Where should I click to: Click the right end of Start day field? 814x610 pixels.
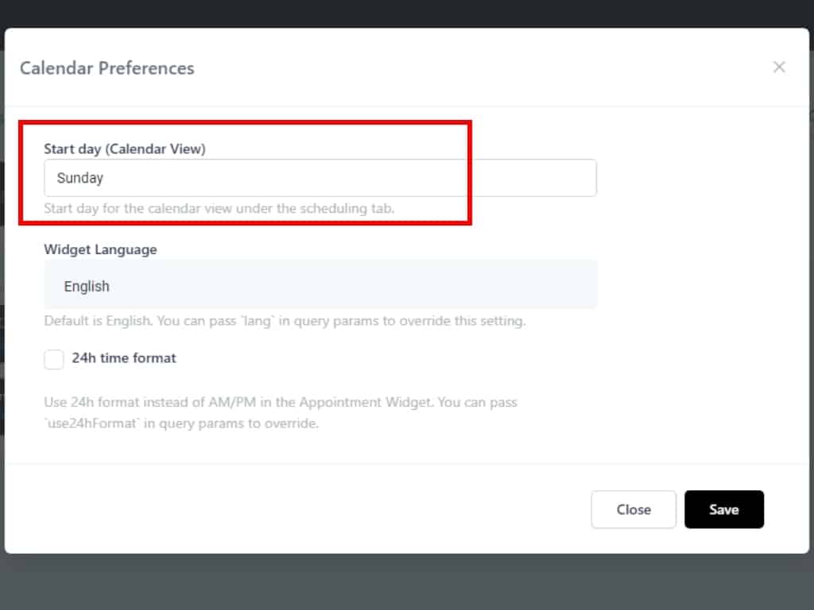[x=576, y=178]
